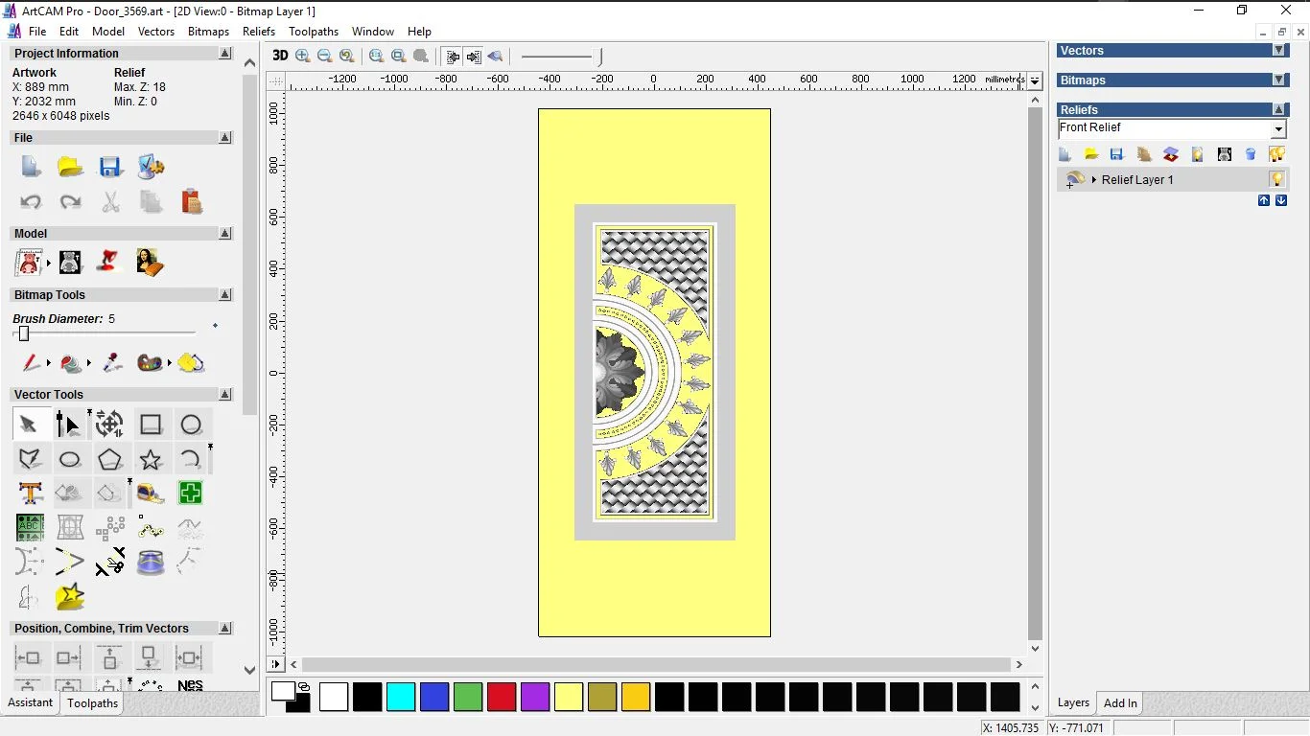Select the Create Polygon vector tool
This screenshot has width=1310, height=736.
pyautogui.click(x=110, y=459)
